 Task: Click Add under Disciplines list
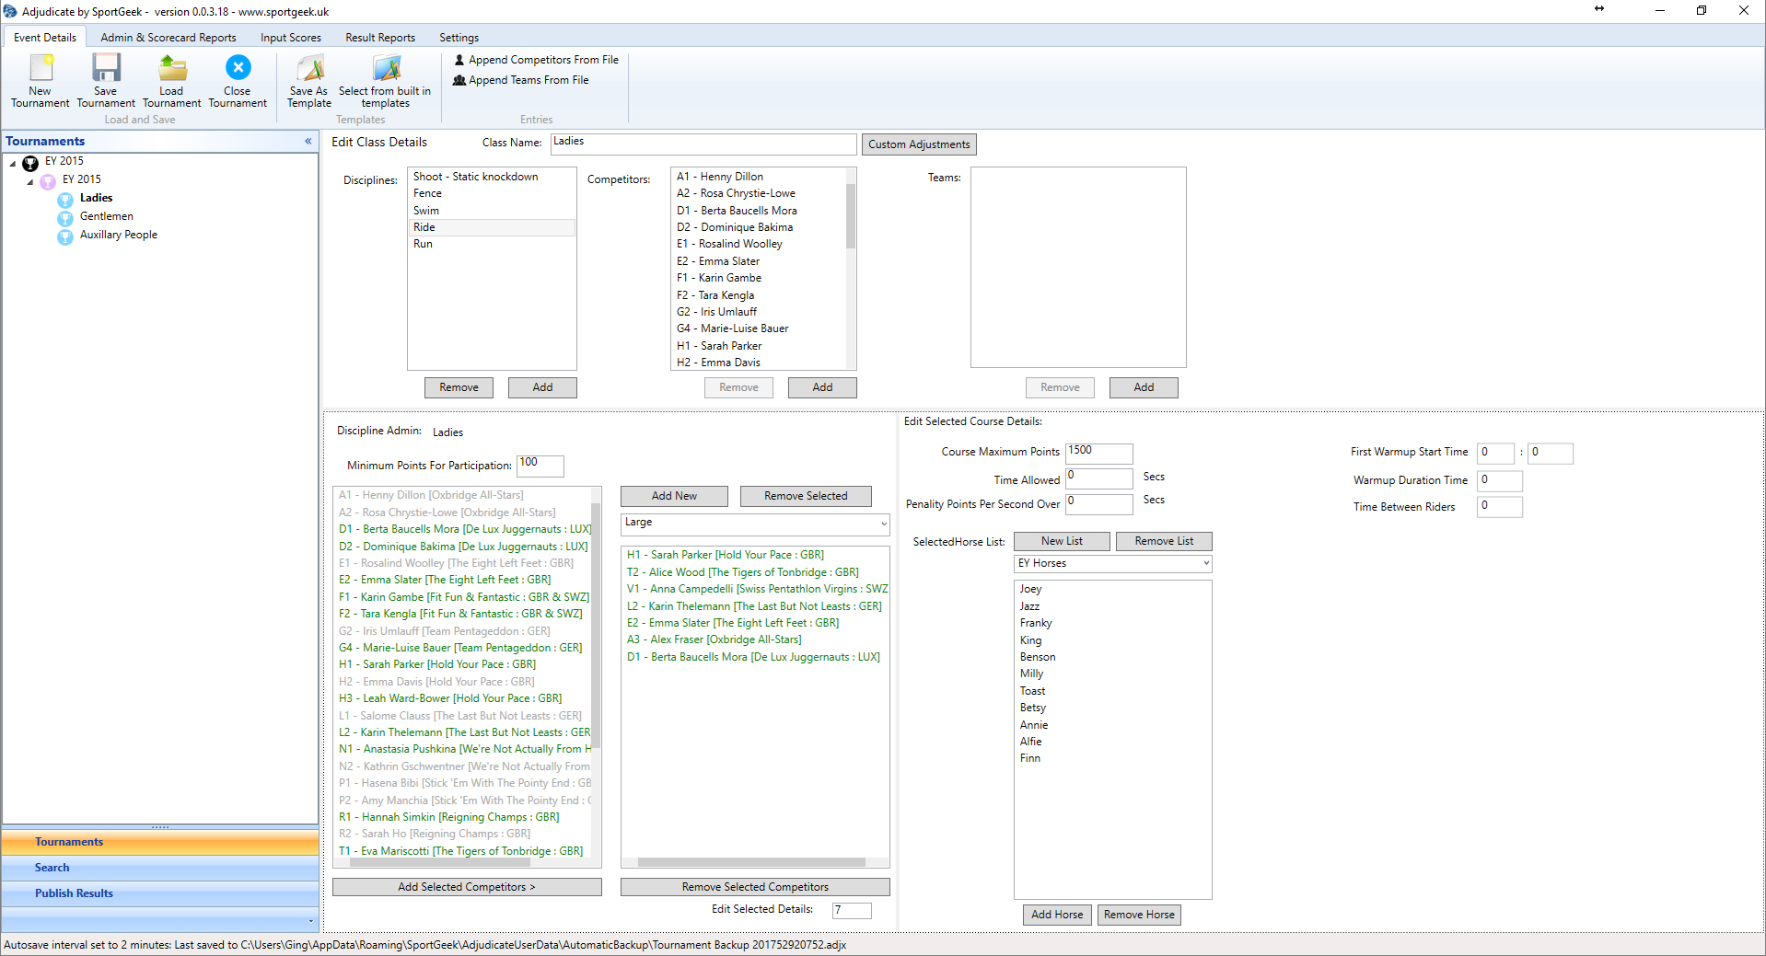point(542,387)
